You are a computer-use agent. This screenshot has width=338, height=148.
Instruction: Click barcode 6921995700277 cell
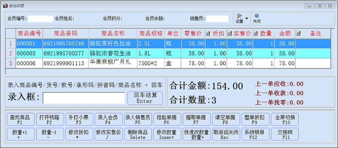65,54
